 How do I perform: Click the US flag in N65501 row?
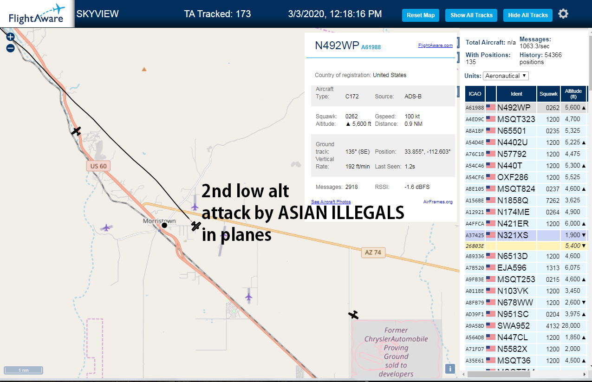tap(490, 131)
